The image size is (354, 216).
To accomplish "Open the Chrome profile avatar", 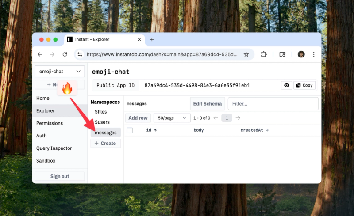I will [x=301, y=54].
